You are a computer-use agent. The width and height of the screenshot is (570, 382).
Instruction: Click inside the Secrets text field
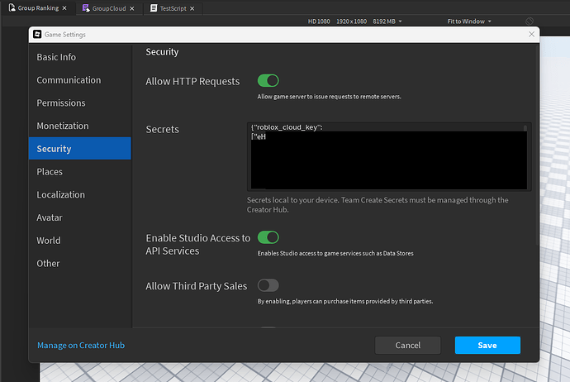pyautogui.click(x=389, y=156)
